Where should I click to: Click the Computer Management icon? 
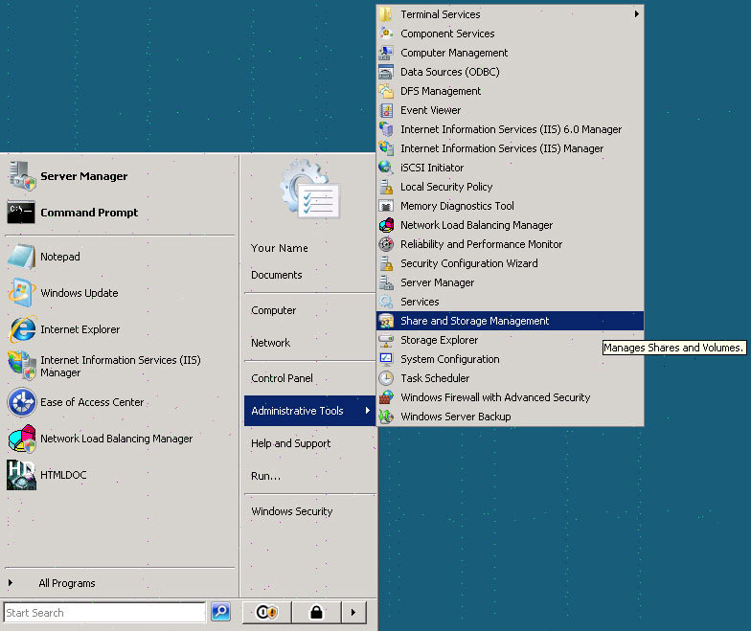[x=386, y=53]
